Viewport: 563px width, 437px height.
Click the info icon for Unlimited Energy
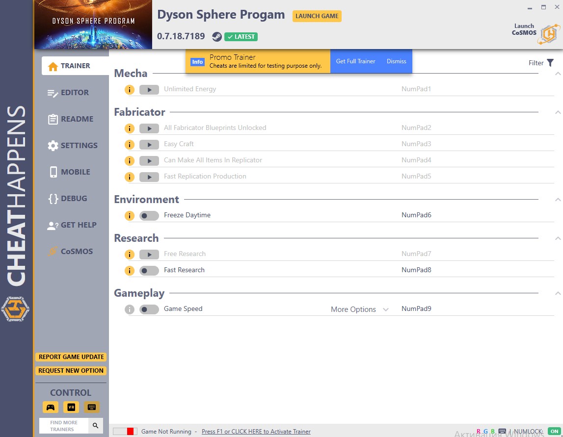129,90
